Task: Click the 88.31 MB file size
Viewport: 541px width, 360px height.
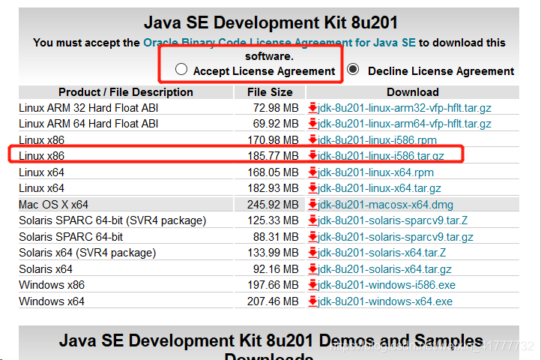Action: click(x=276, y=237)
